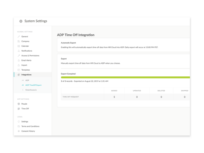Click the Integrations link icon
The height and width of the screenshot is (153, 204).
(19, 75)
